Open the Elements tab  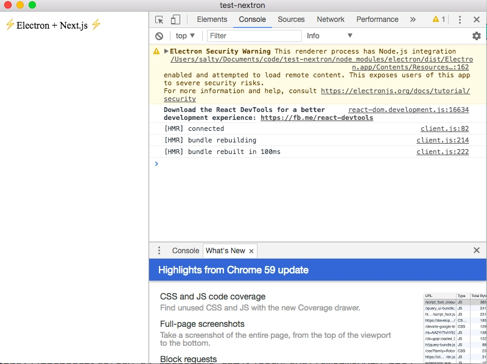[212, 19]
